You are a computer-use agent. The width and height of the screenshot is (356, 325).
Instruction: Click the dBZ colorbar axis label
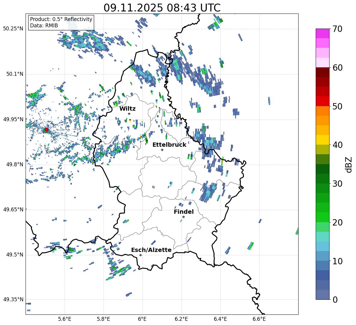coord(349,165)
